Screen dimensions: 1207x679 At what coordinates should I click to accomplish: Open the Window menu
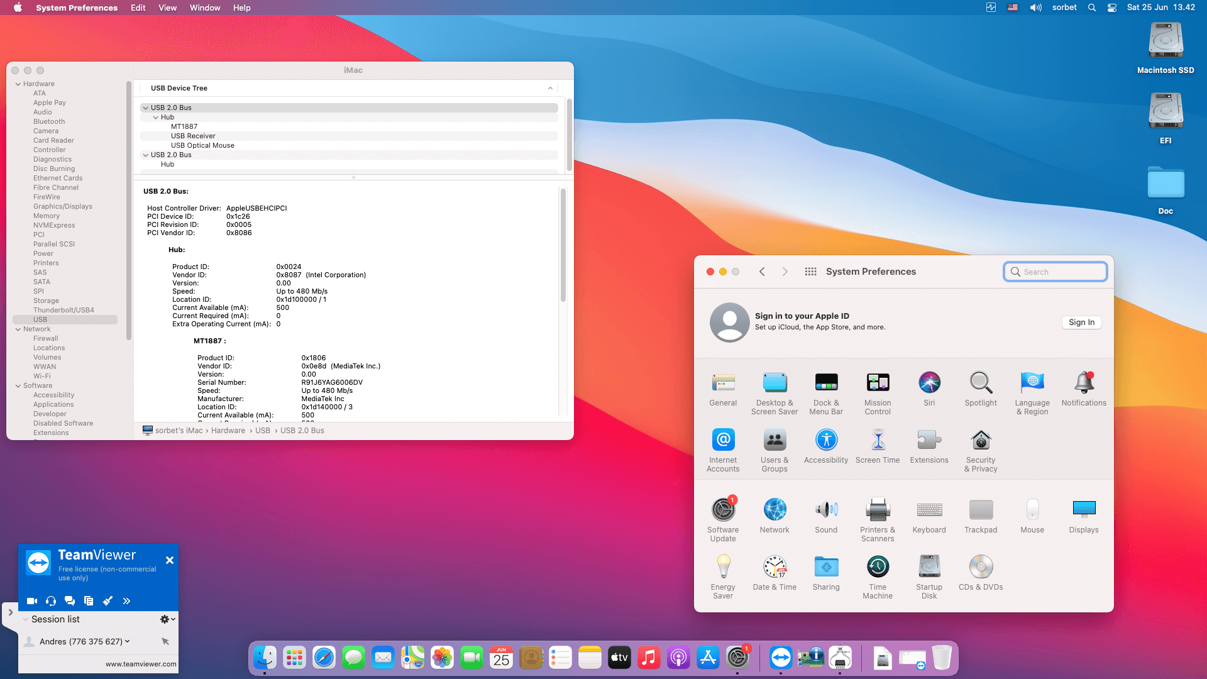coord(205,8)
